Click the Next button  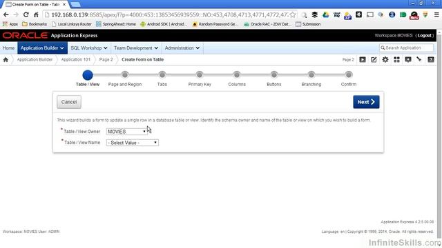(x=366, y=102)
